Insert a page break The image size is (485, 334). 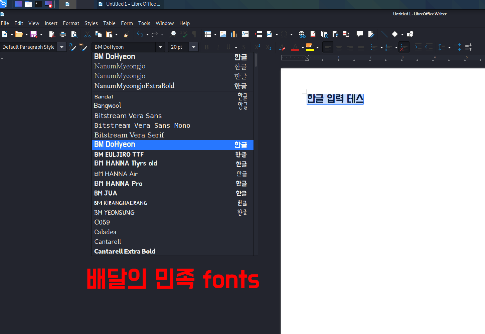259,34
